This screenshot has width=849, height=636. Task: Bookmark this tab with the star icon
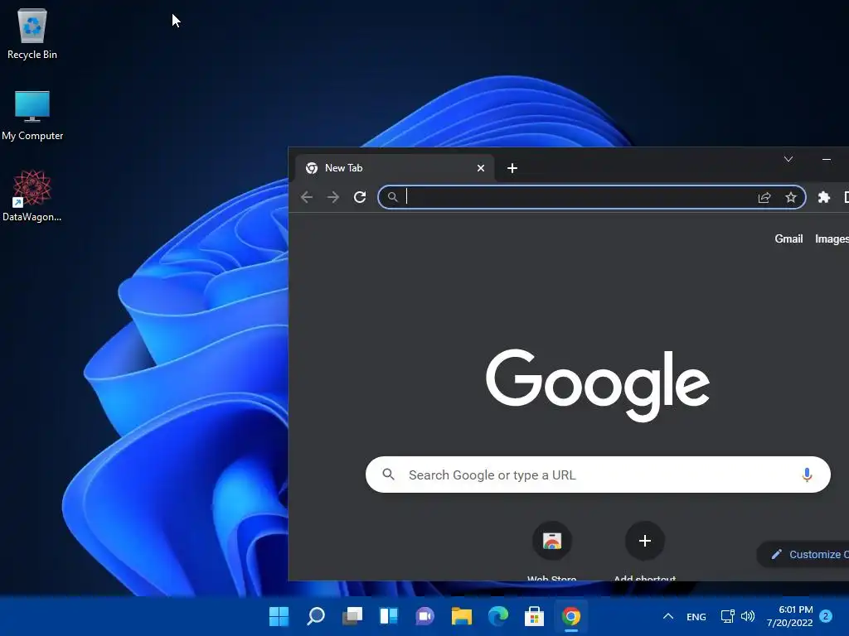[790, 197]
